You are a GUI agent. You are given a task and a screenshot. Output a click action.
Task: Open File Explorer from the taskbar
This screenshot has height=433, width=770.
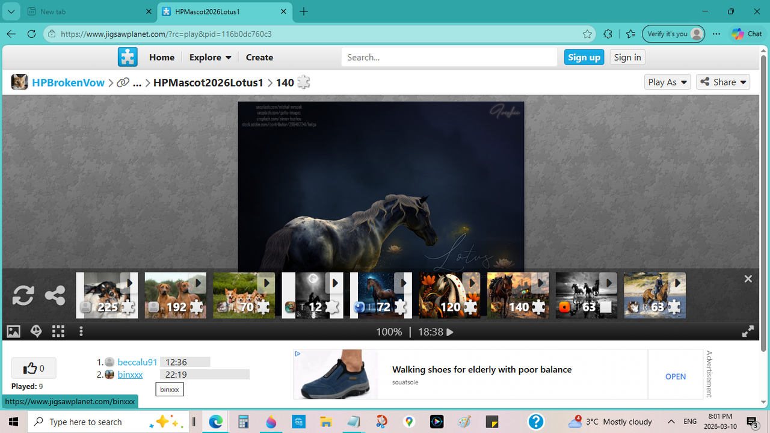coord(325,422)
